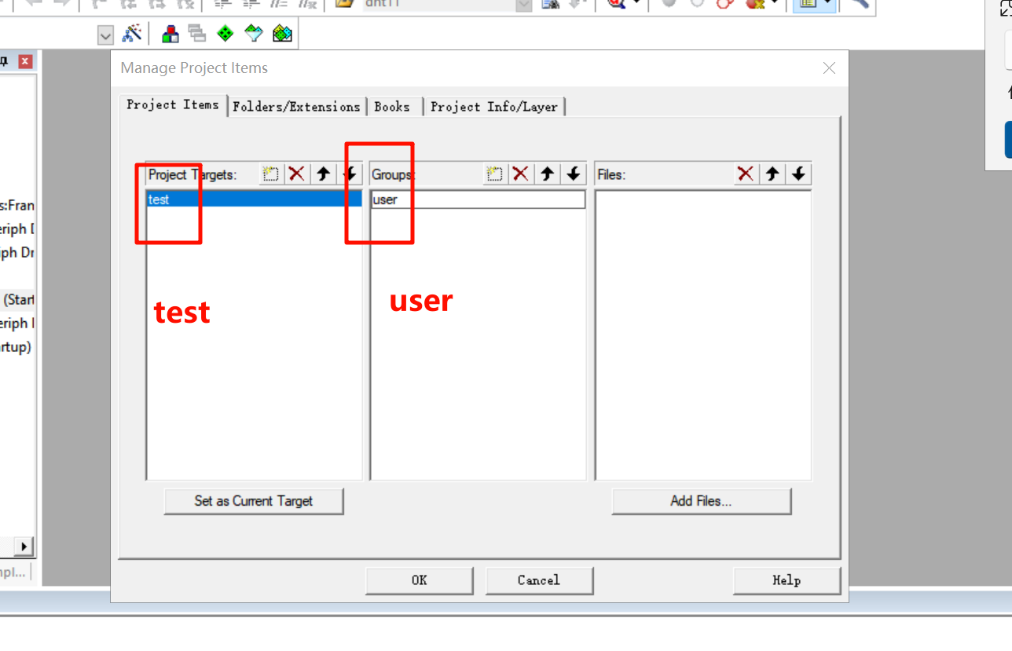Open the Books tab
This screenshot has height=651, width=1012.
click(x=392, y=107)
